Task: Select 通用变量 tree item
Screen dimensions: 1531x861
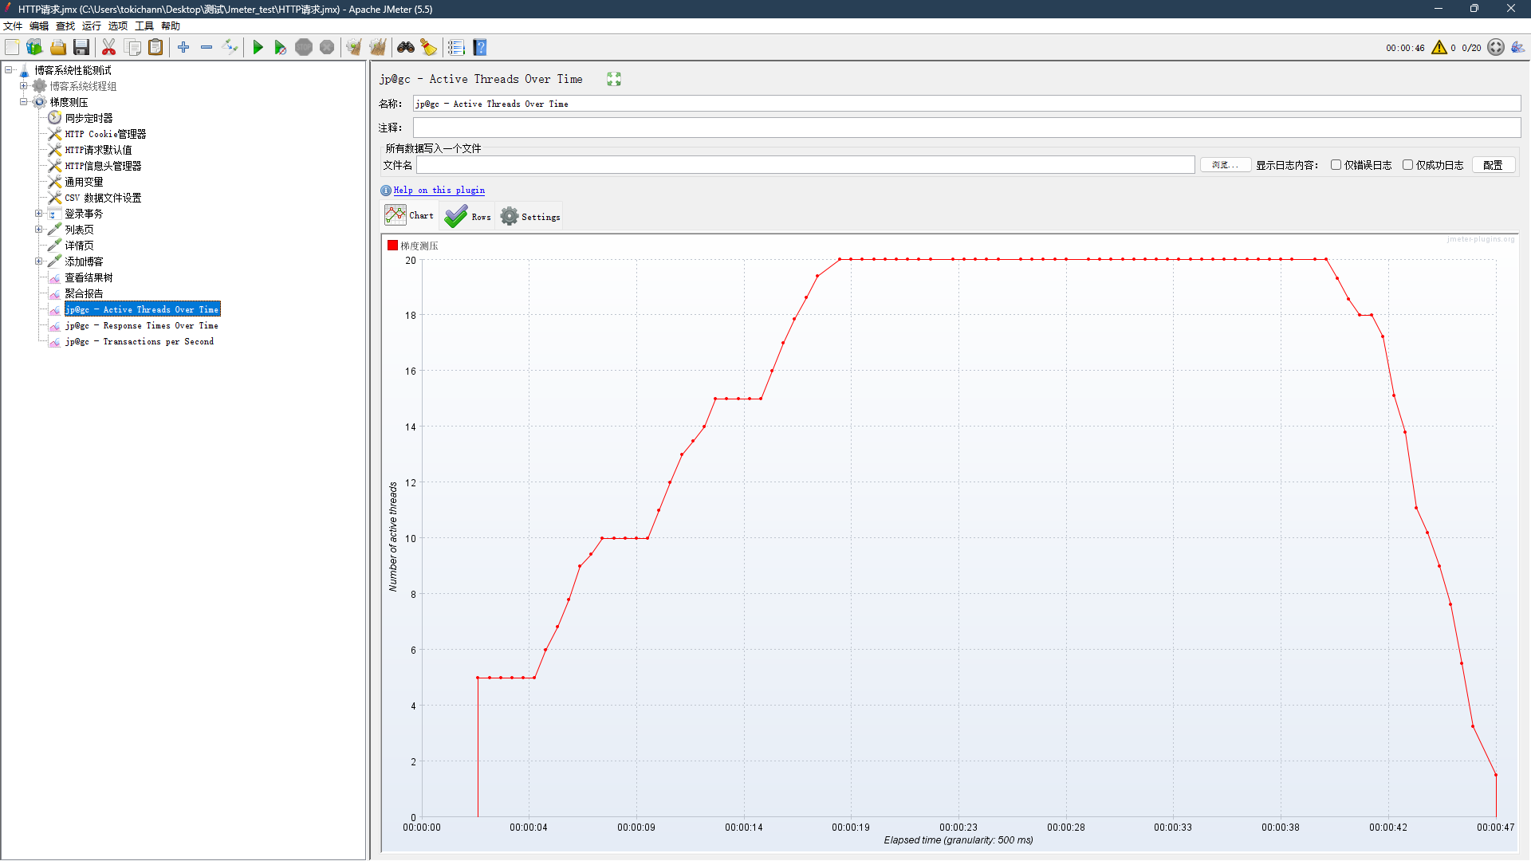Action: click(84, 182)
